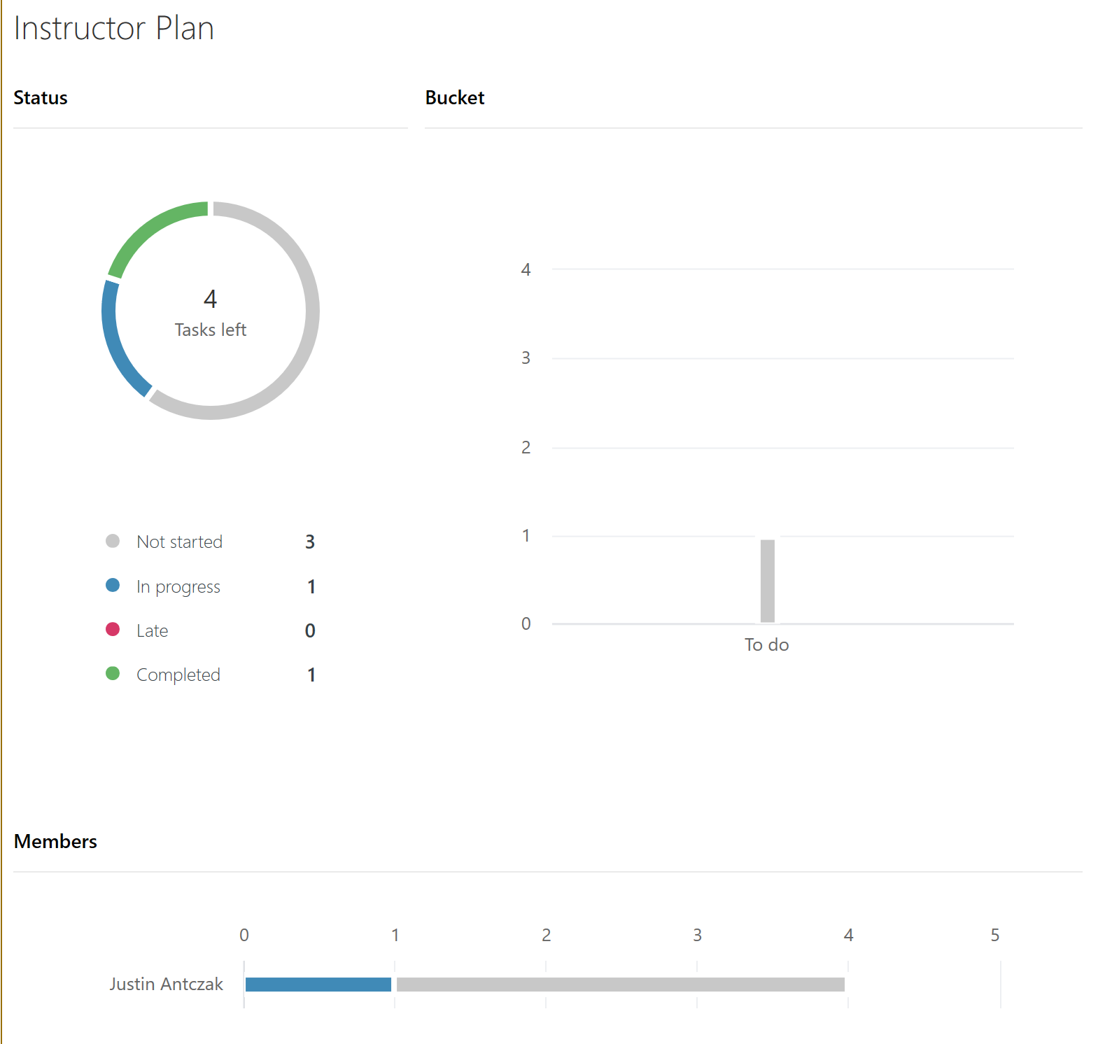Click the Instructor Plan title
The height and width of the screenshot is (1044, 1105).
[113, 29]
